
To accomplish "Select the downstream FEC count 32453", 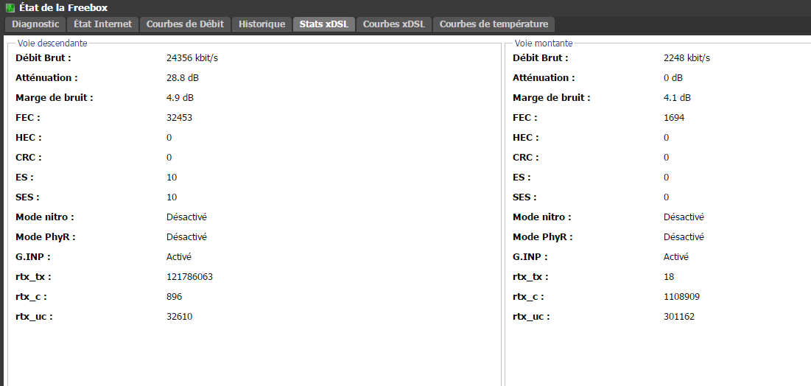I will click(x=180, y=118).
